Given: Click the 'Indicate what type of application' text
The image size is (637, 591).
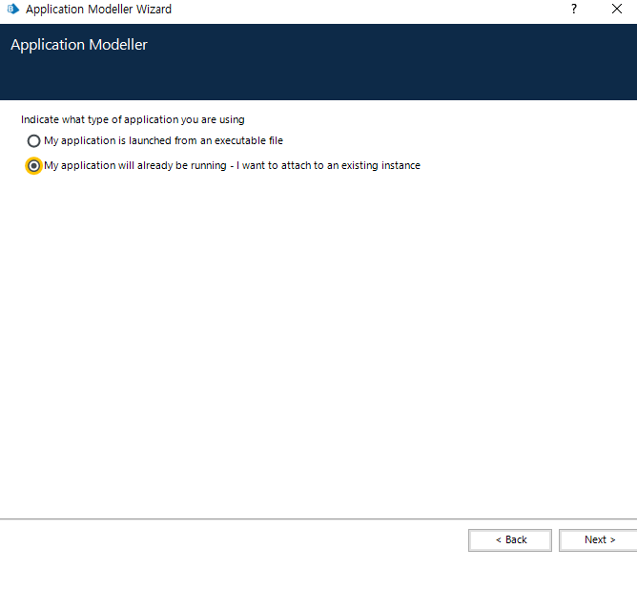Looking at the screenshot, I should point(133,119).
